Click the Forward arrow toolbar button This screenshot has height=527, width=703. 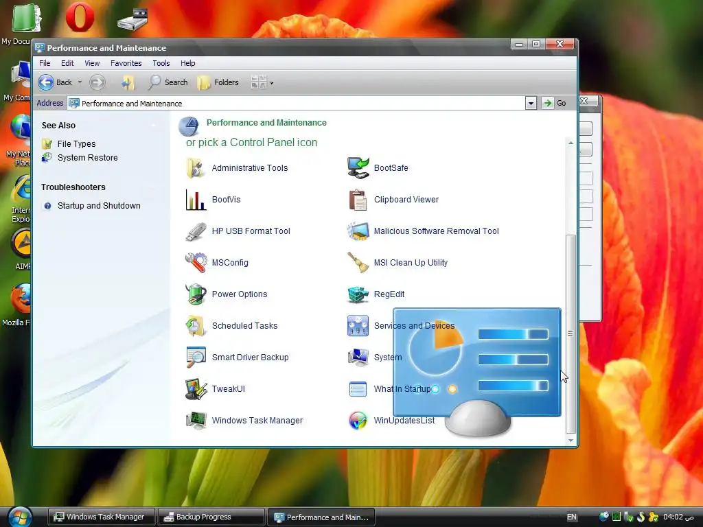(x=97, y=82)
